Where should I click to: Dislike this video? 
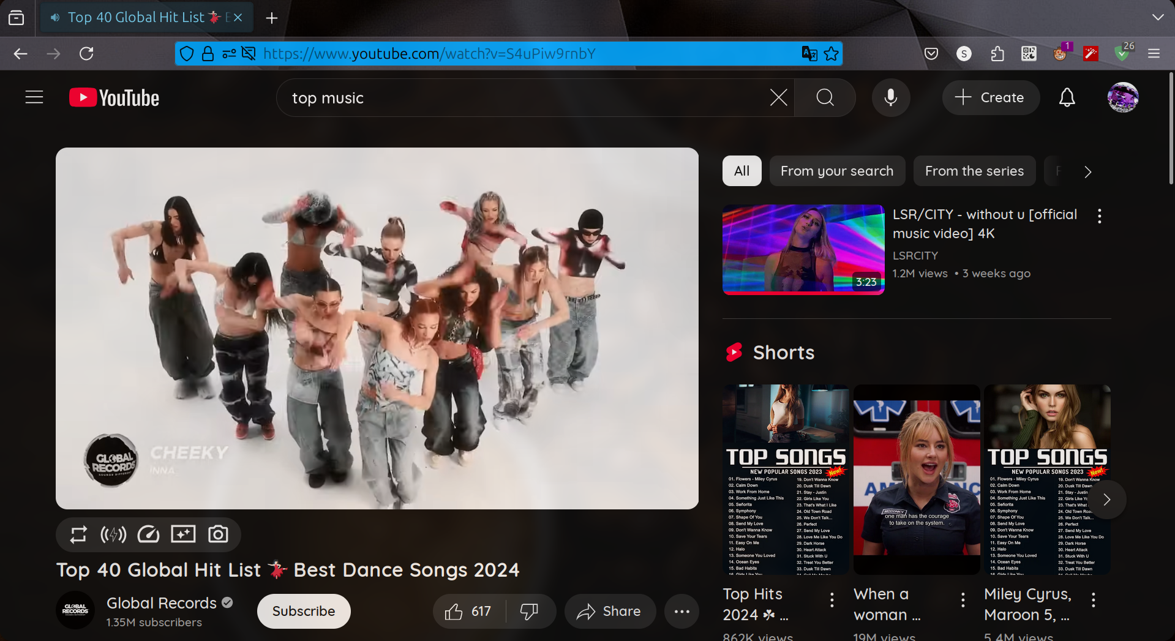(530, 611)
